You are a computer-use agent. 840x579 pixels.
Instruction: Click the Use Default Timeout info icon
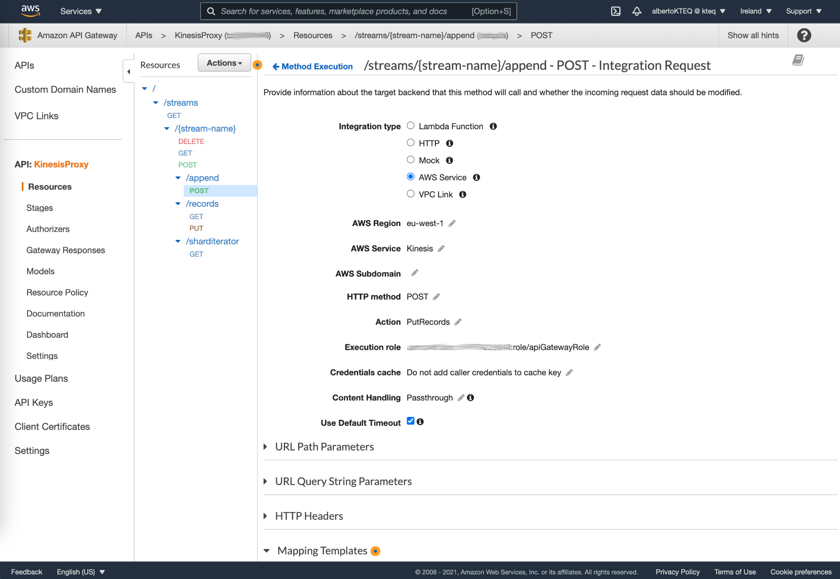(x=420, y=421)
